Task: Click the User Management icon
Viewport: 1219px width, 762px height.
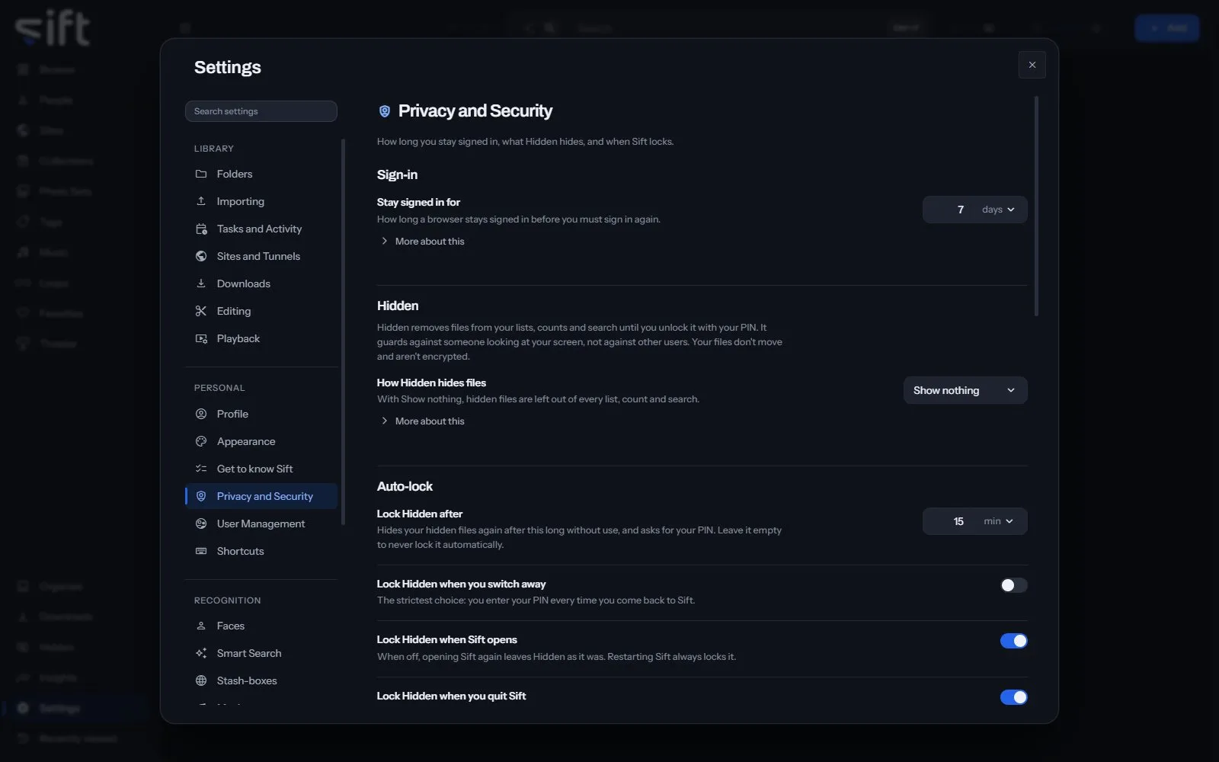Action: [201, 523]
